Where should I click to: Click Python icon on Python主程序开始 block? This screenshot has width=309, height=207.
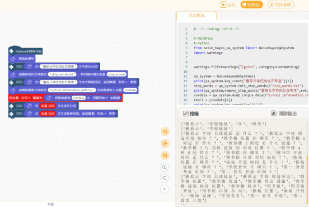click(11, 51)
